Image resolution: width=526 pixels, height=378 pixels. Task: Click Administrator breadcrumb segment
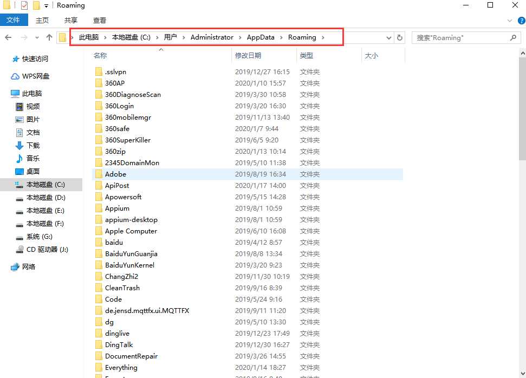[x=212, y=37]
